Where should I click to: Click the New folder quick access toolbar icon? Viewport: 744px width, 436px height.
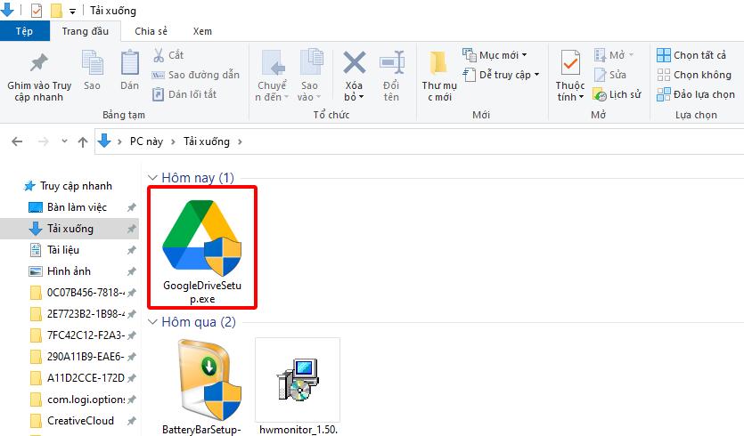tap(56, 10)
